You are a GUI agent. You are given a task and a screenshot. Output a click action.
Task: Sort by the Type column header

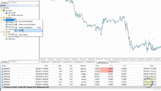tap(60, 66)
